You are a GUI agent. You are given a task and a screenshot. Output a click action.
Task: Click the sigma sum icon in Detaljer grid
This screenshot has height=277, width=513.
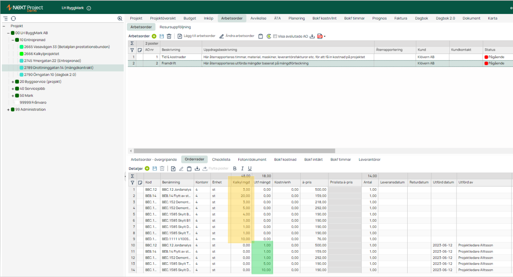point(132,176)
